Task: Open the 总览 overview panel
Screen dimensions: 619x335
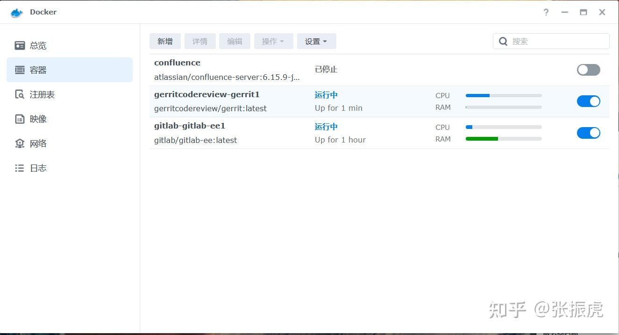Action: [x=38, y=45]
